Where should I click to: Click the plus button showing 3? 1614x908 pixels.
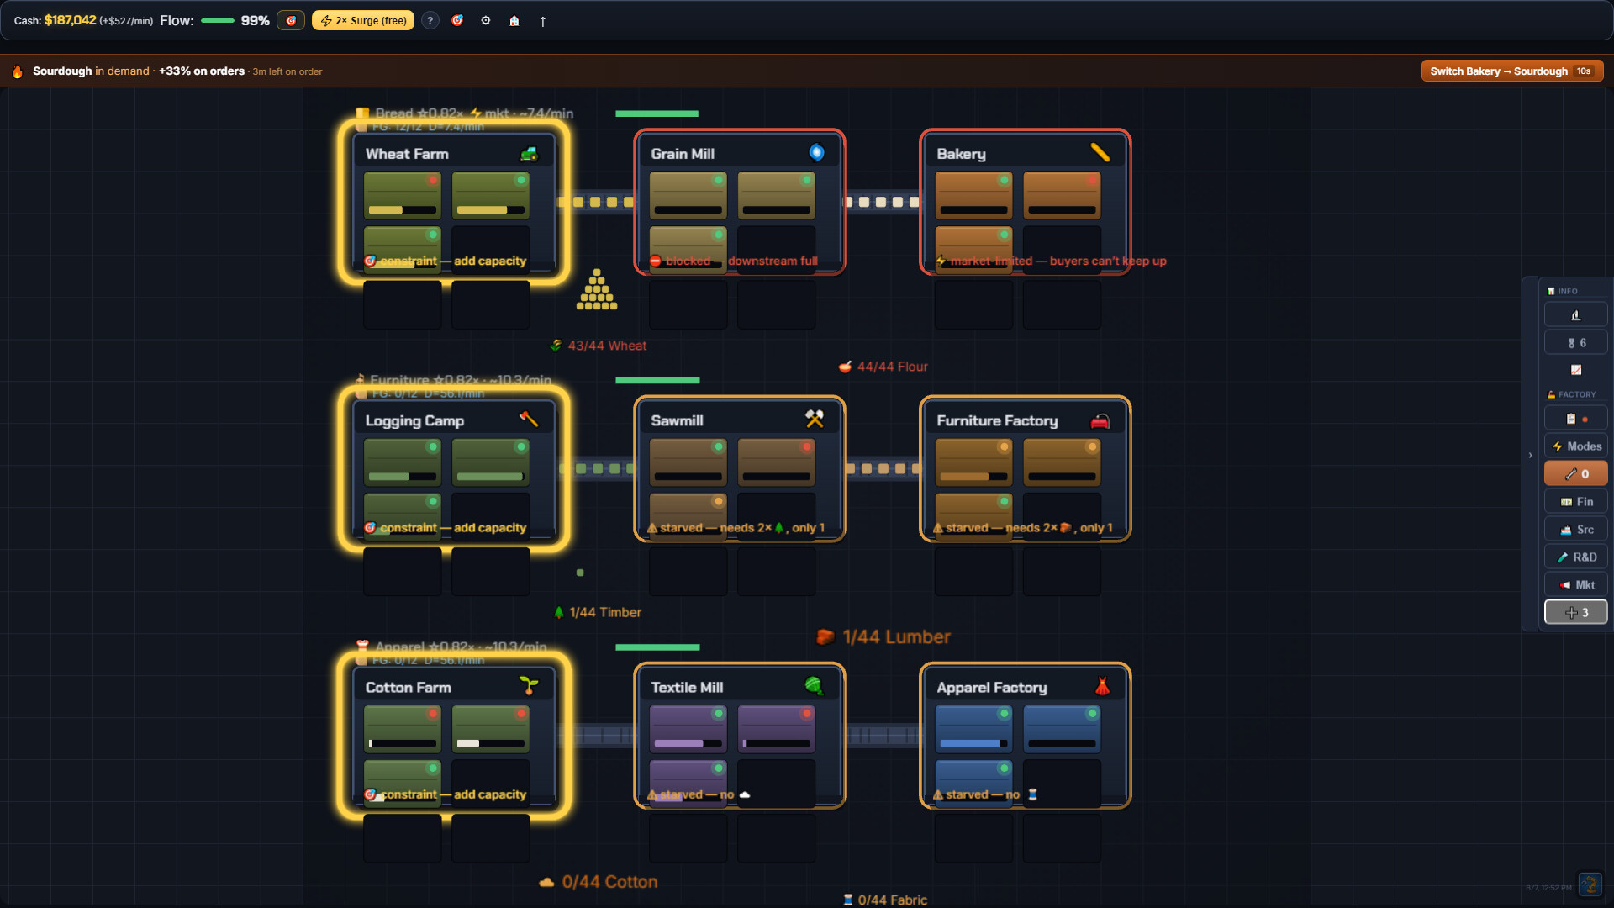1575,613
